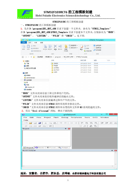Switch to the 共享 ribbon tab in Explorer
Viewport: 136px width, 193px height.
(36, 42)
